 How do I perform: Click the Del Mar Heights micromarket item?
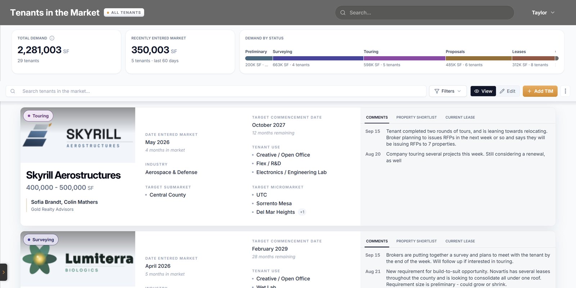coord(275,212)
